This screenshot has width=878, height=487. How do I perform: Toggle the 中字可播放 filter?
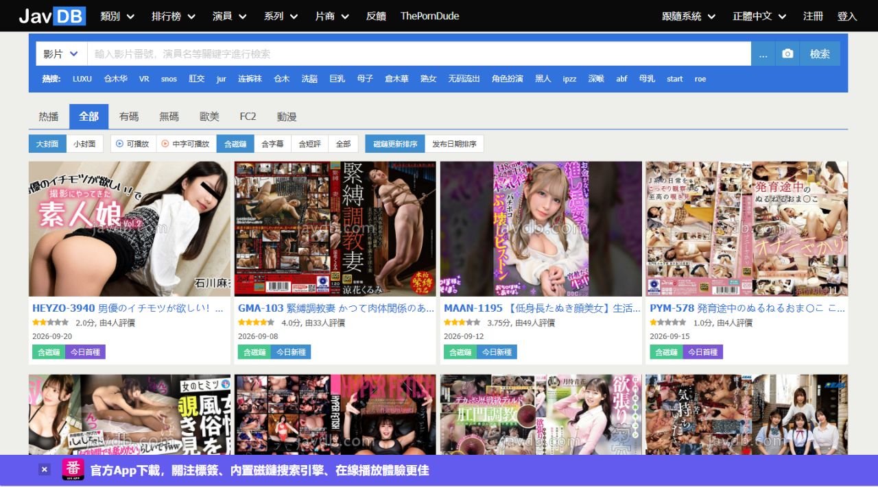pos(186,144)
